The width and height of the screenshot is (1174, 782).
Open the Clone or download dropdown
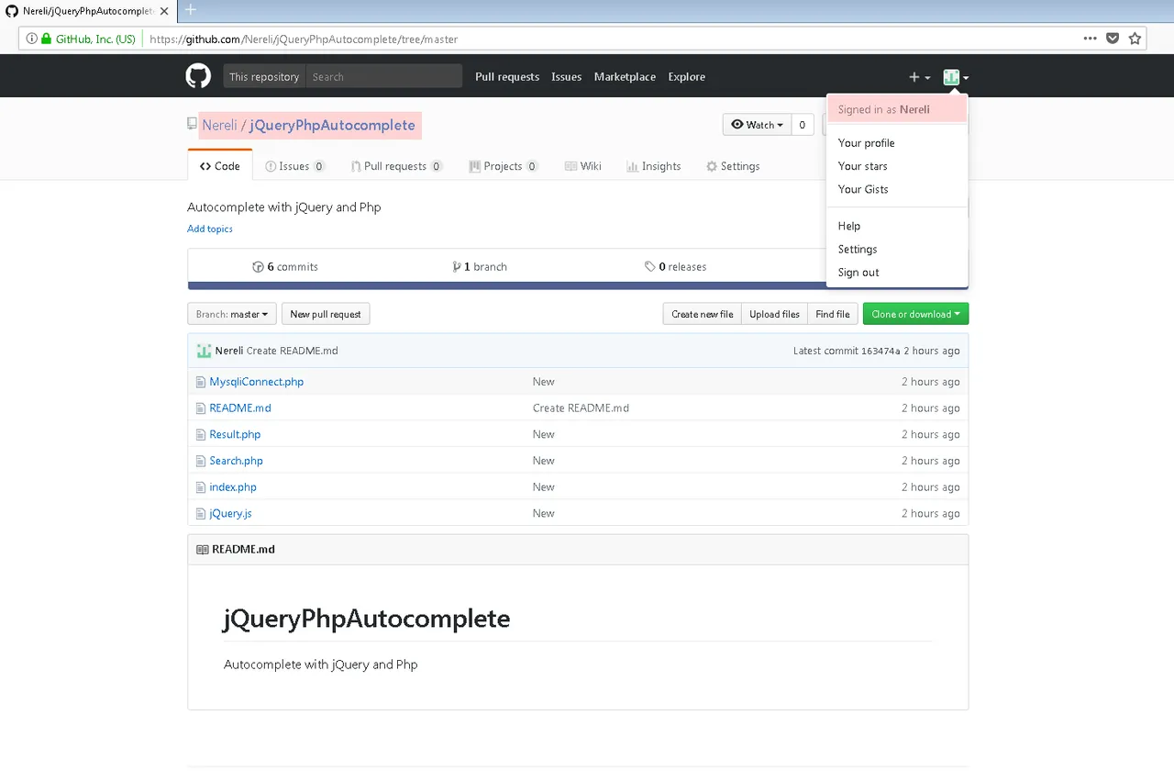[915, 314]
